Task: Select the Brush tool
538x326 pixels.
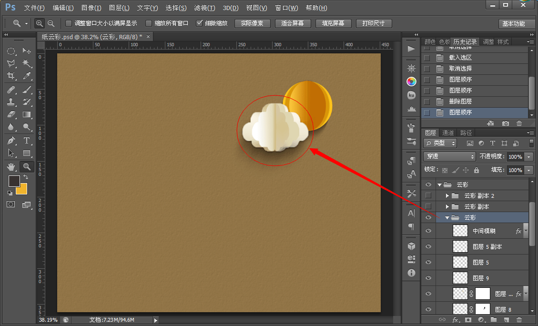Action: coord(26,90)
